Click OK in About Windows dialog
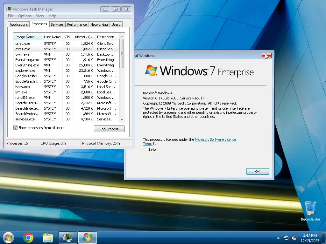The image size is (326, 244). (258, 171)
